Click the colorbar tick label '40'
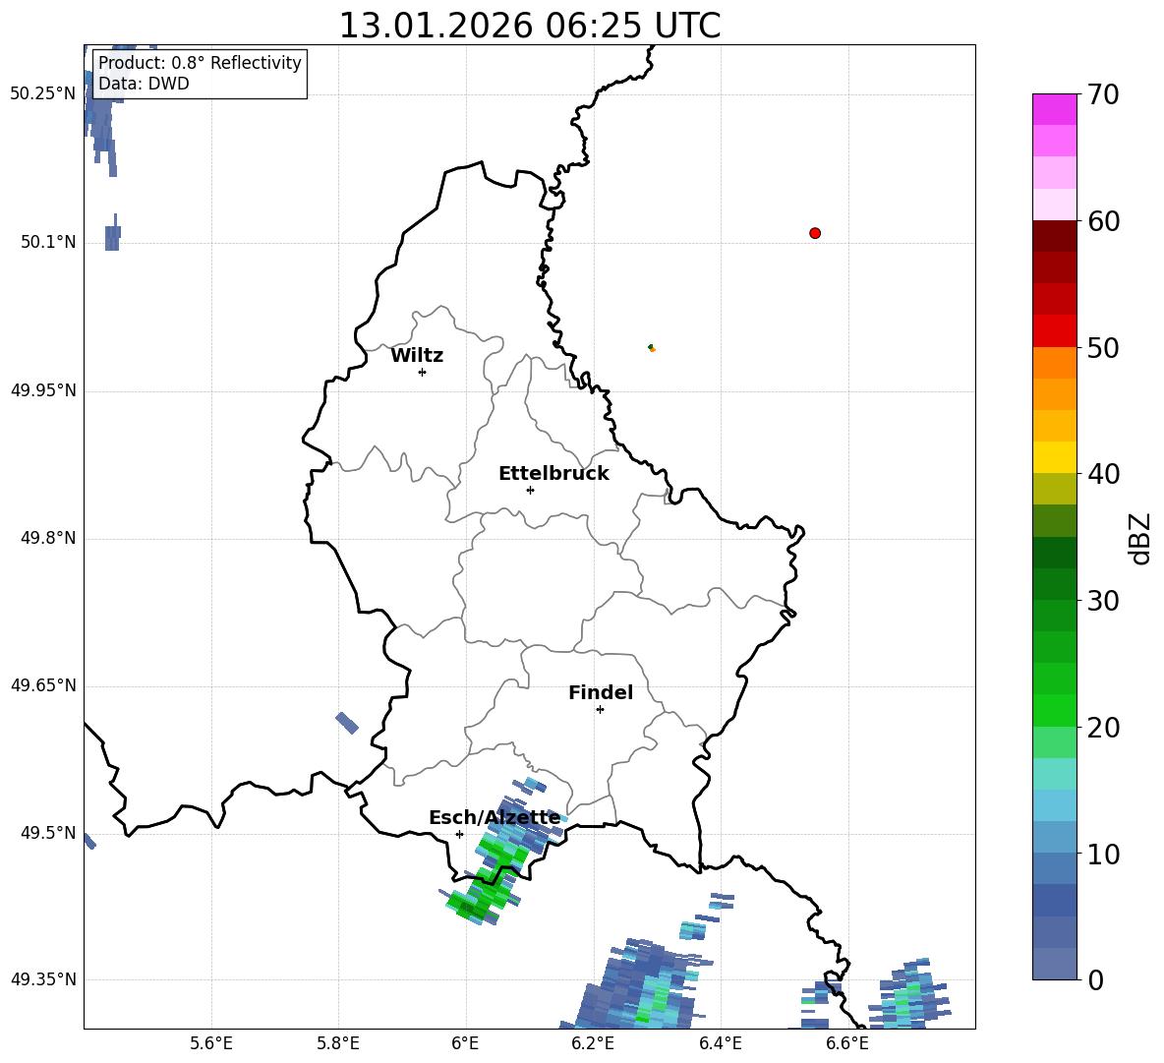Screen dimensions: 1164x1063 [1103, 474]
